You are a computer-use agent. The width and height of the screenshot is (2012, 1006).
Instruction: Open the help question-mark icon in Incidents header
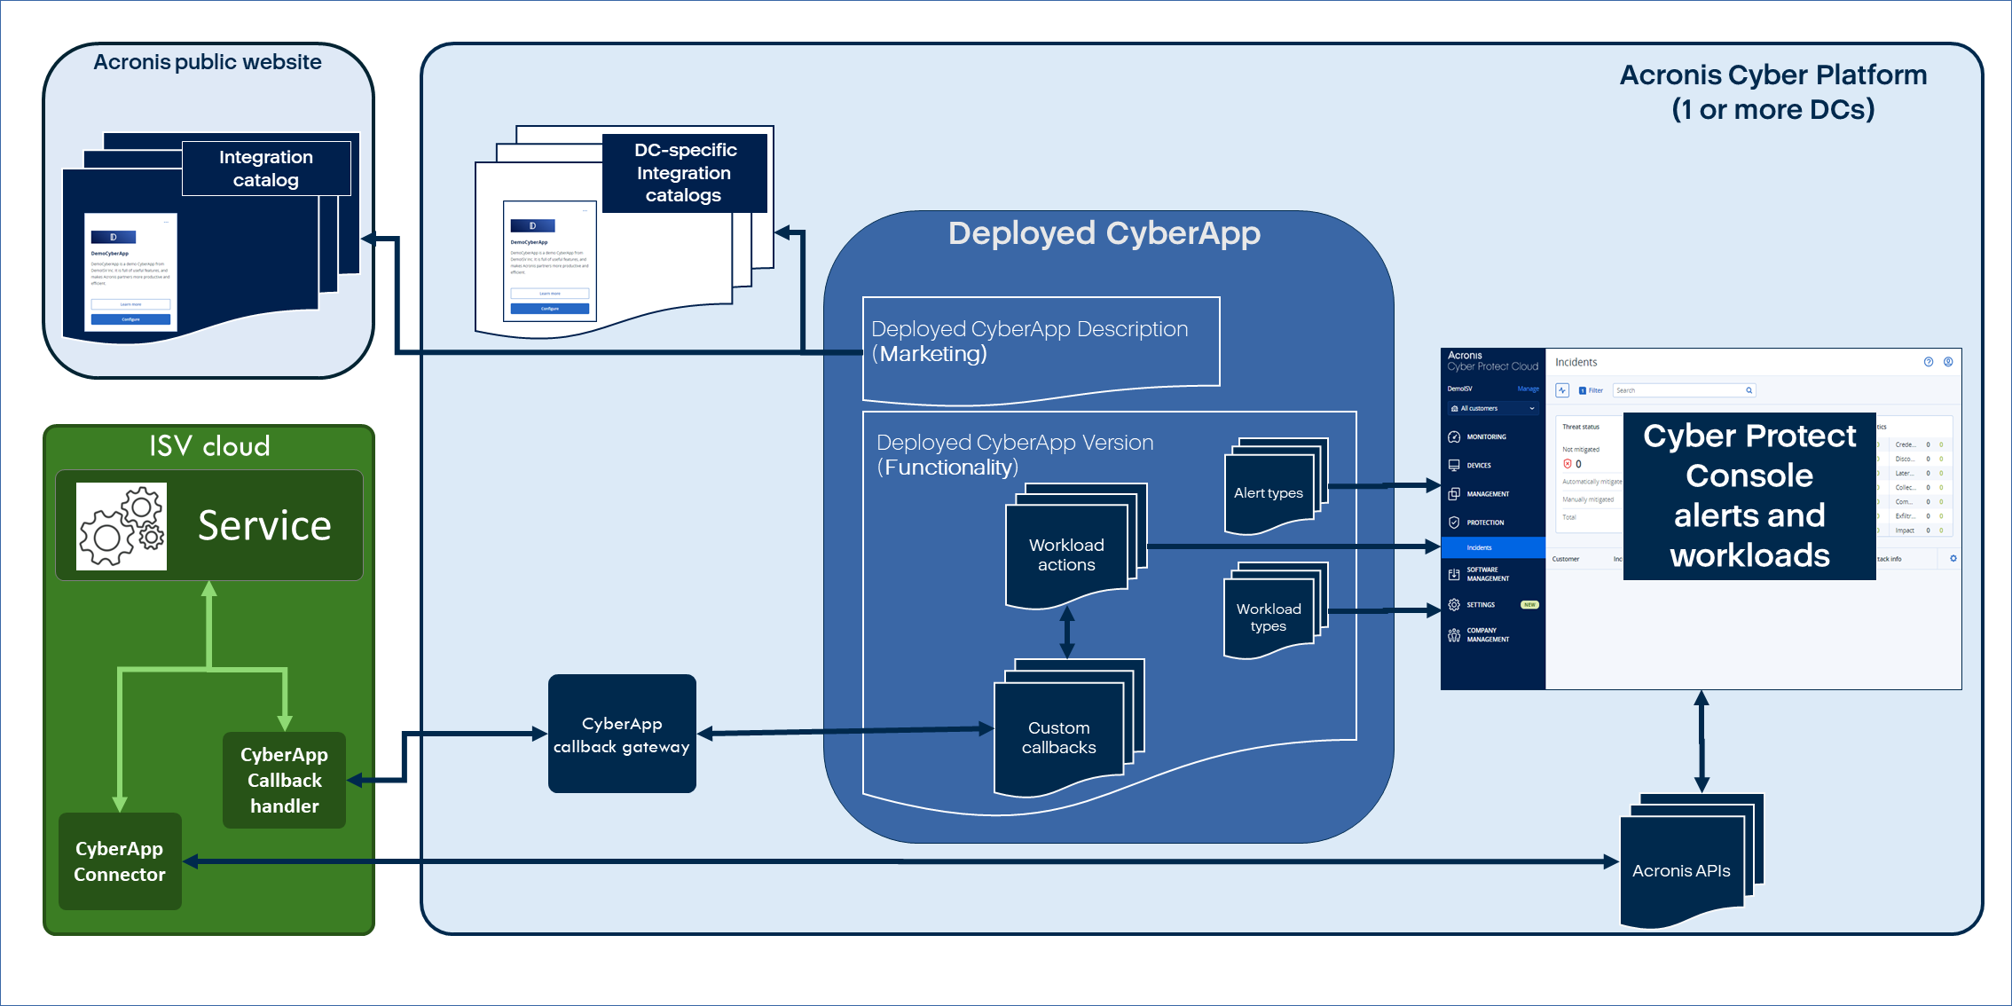tap(1928, 362)
